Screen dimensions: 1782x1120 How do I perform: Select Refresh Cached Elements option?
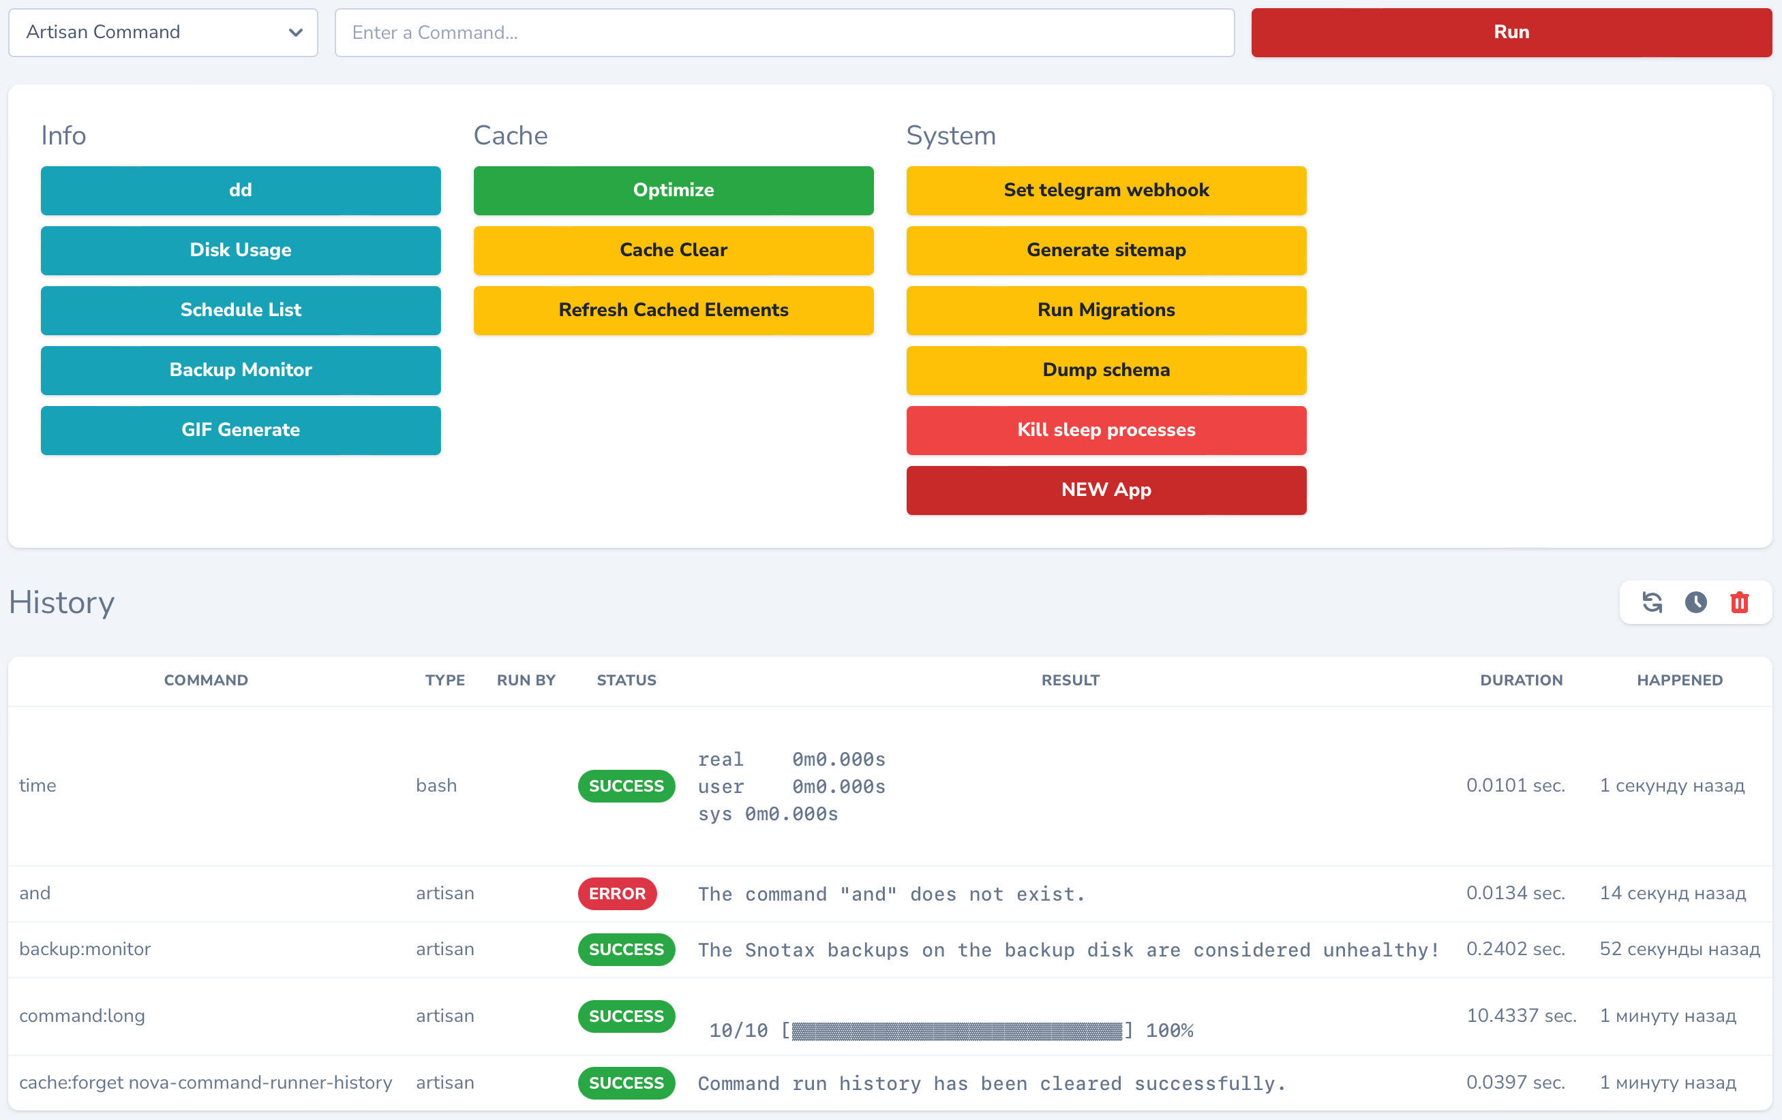[673, 310]
